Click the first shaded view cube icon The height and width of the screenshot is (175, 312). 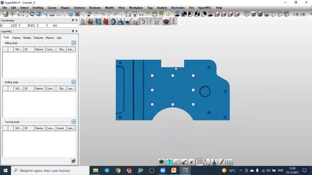[x=177, y=14]
